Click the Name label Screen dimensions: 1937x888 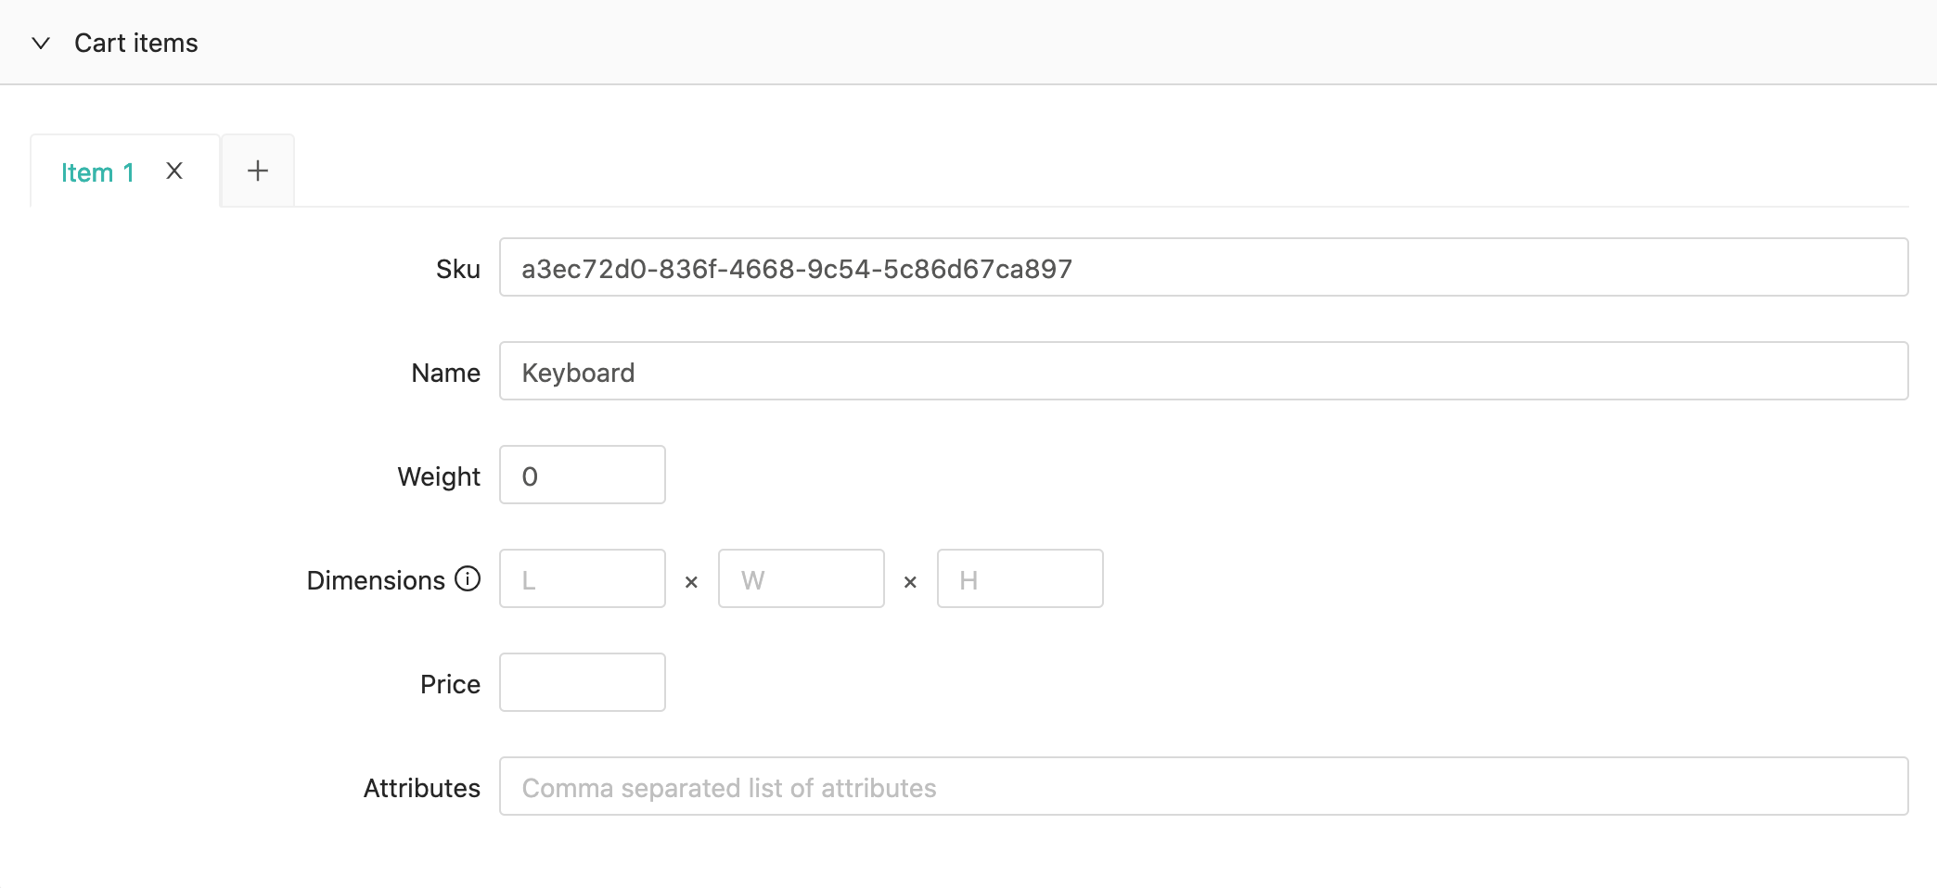[446, 373]
